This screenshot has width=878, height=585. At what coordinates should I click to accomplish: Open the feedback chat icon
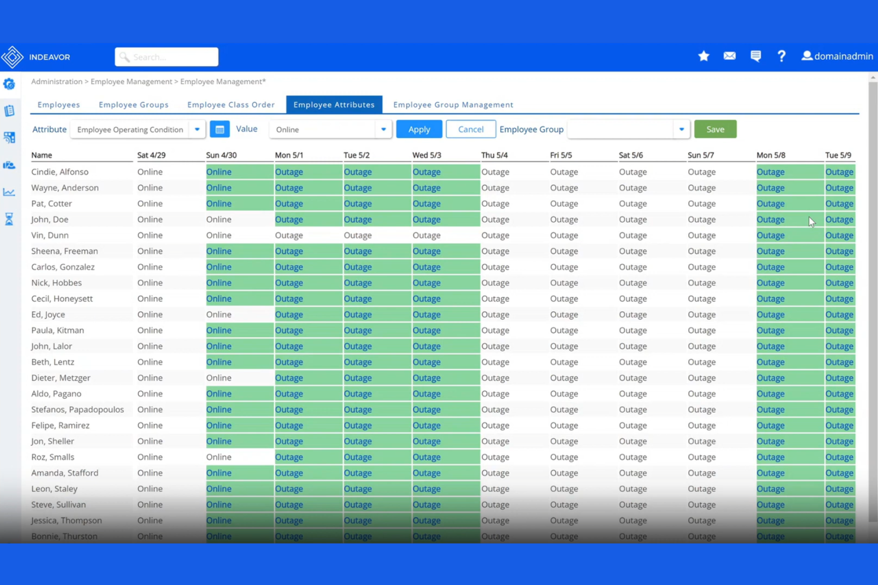(755, 56)
